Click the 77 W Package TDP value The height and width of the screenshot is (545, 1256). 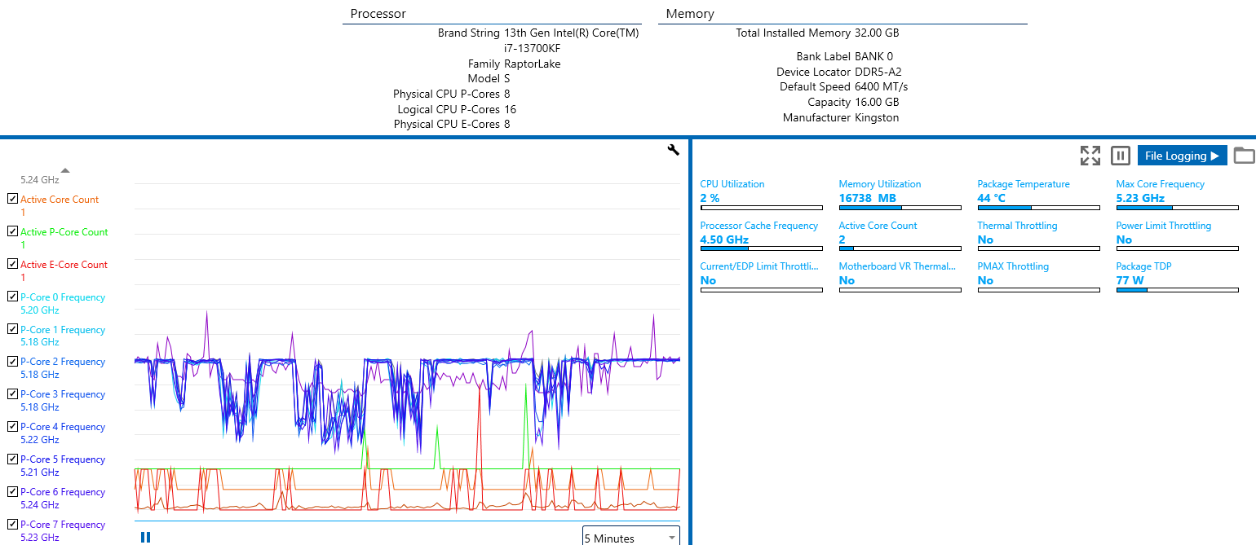coord(1130,280)
